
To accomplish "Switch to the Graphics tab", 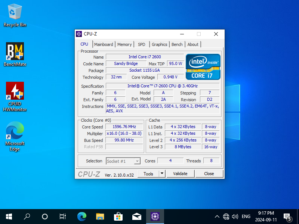I will click(x=160, y=44).
